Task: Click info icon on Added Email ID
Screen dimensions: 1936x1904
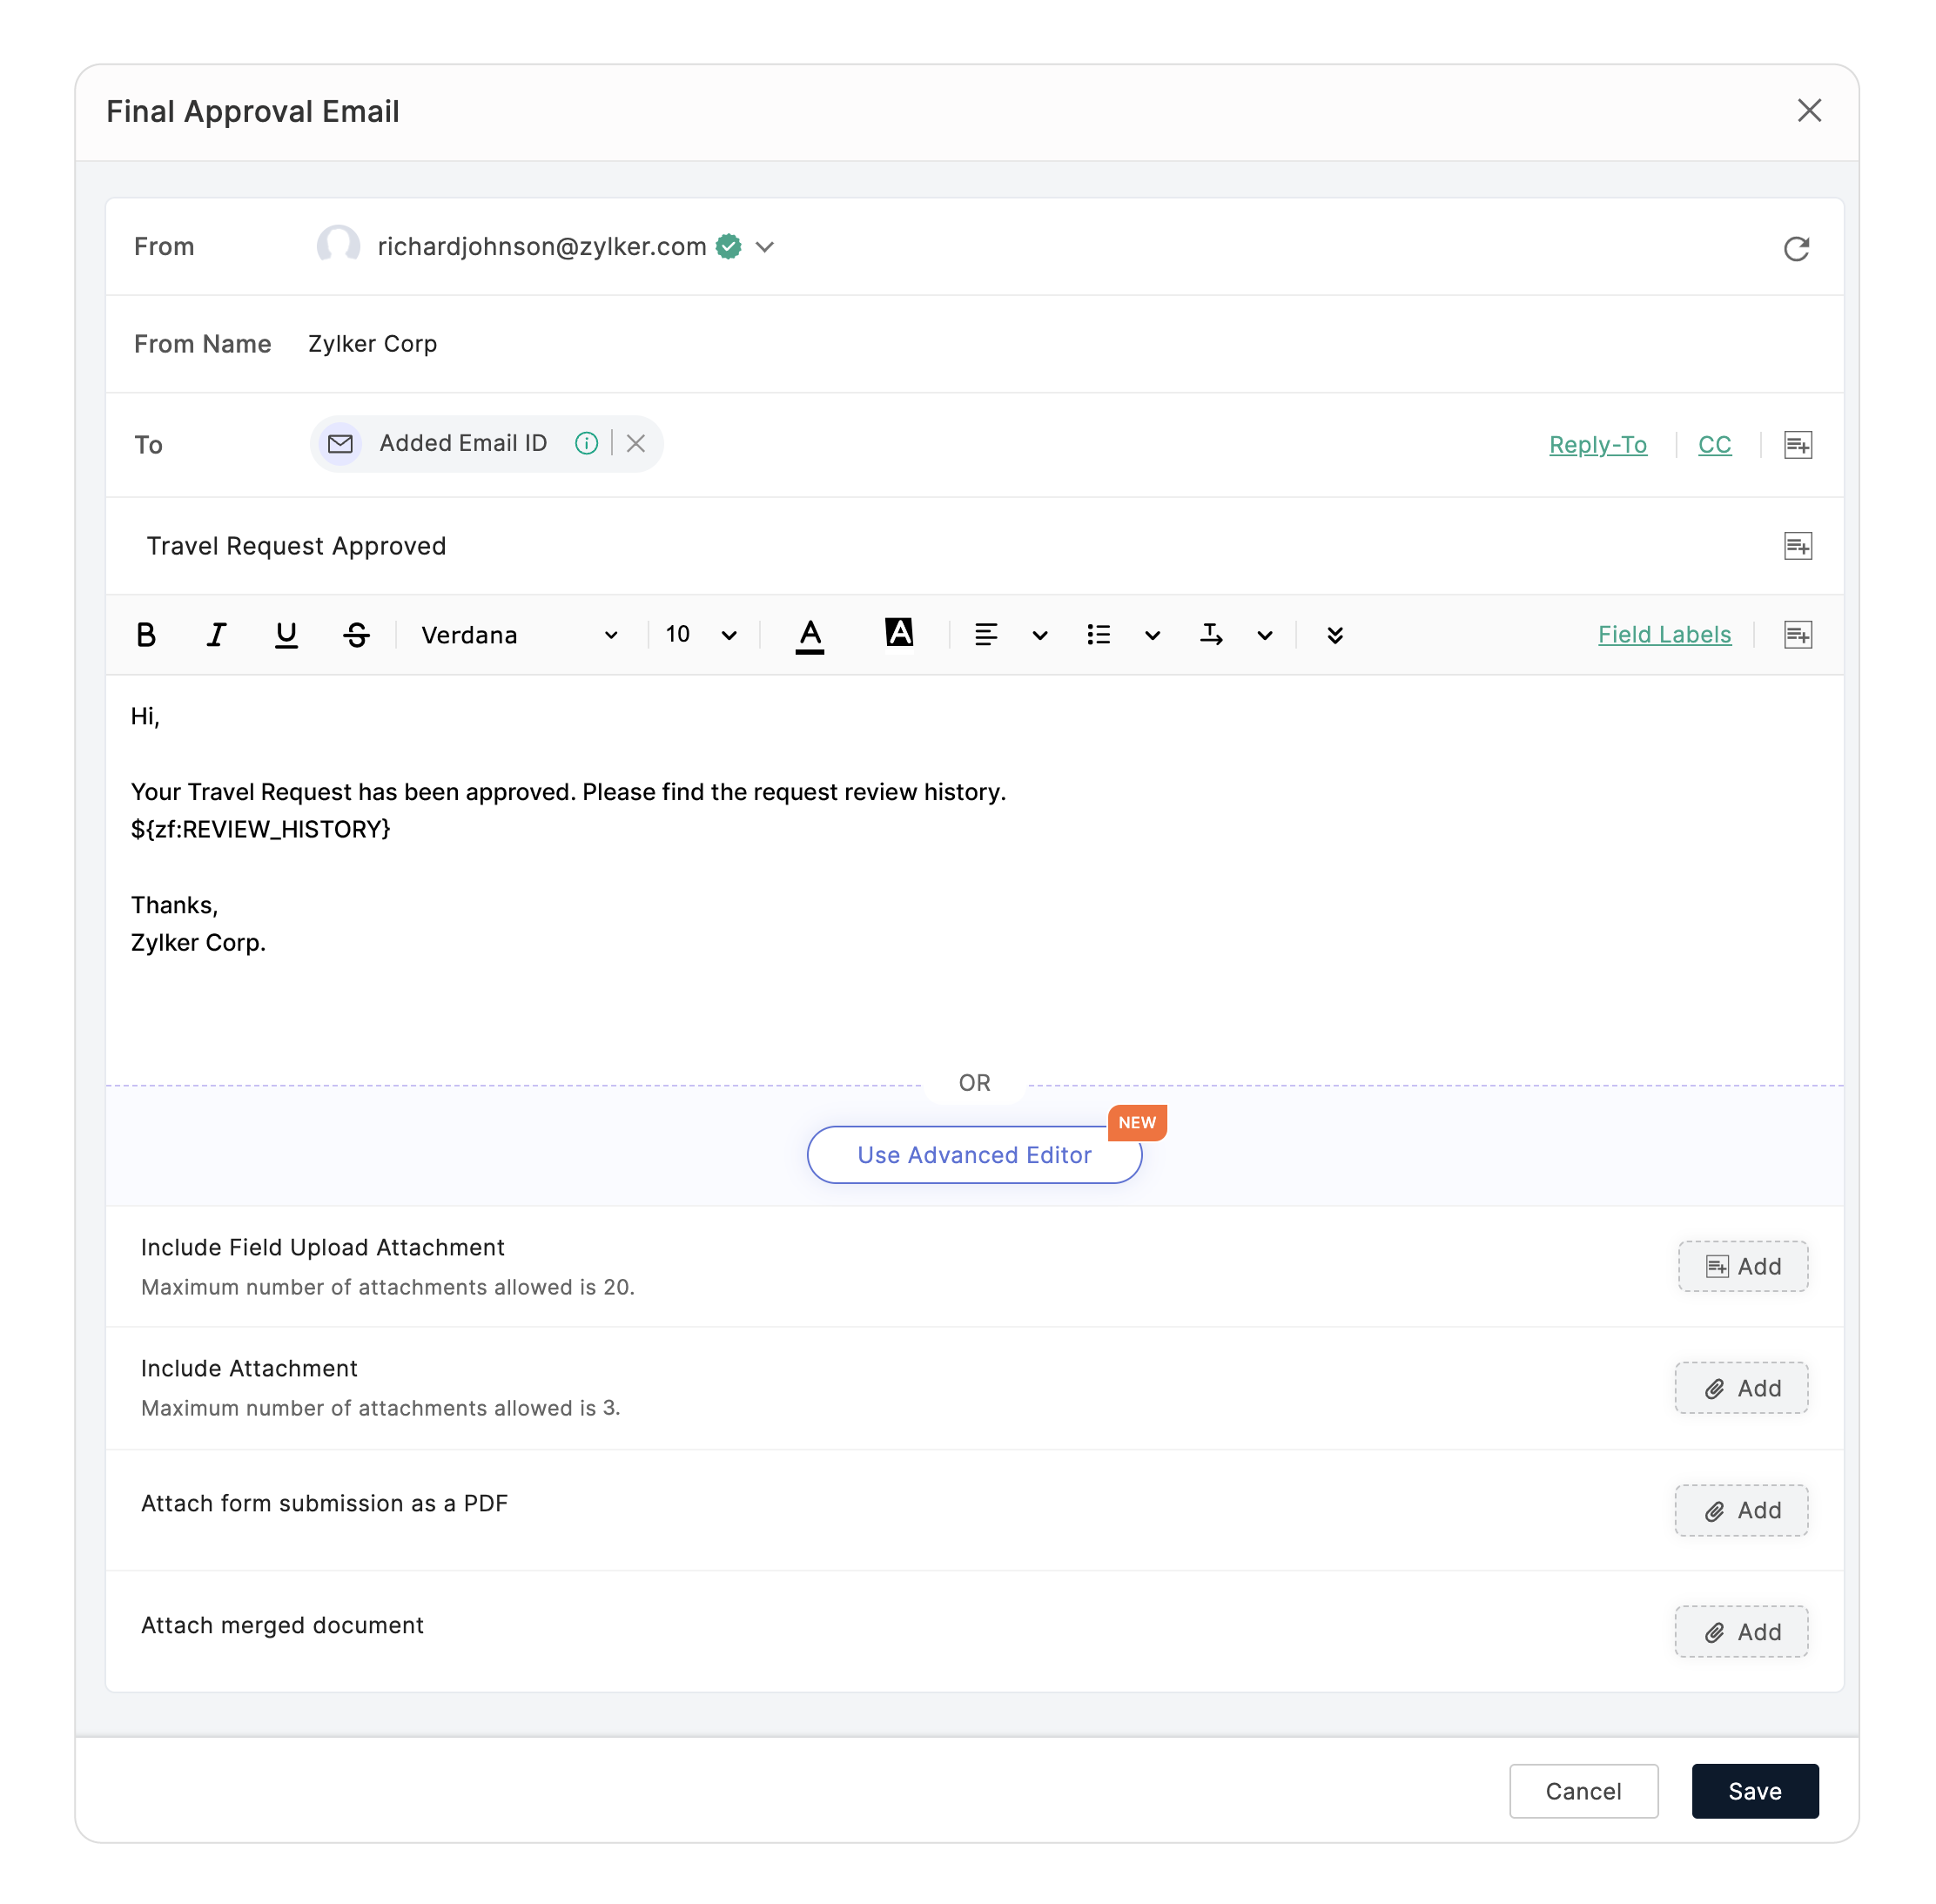Action: 587,443
